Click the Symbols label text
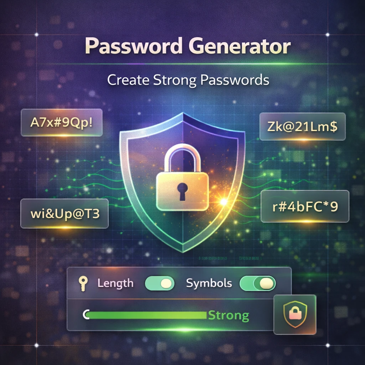Screen dimensions: 365x365 (x=209, y=283)
